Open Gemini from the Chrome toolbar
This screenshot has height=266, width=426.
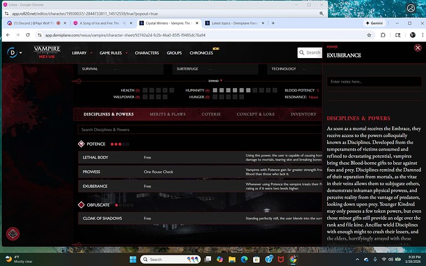[369, 23]
